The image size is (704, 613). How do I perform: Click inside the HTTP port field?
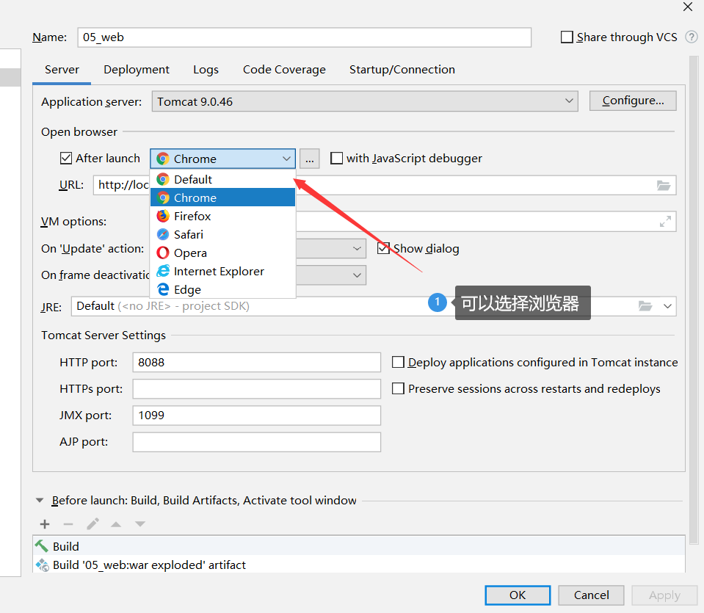point(257,362)
